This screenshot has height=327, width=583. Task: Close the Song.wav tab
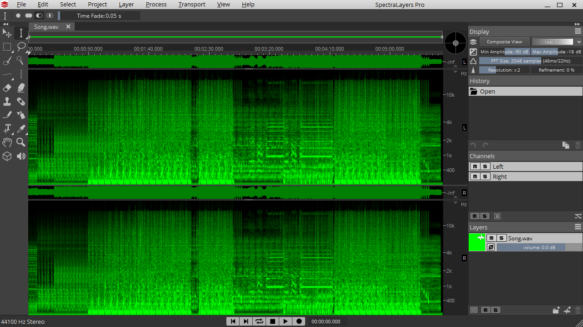tap(68, 26)
